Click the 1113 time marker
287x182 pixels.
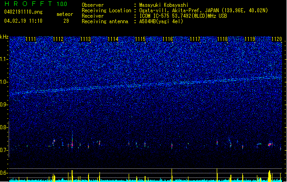coord(85,39)
